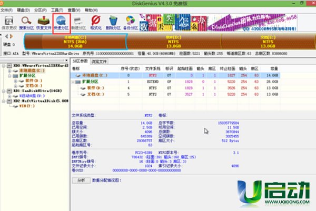
Task: Collapse the HD1 SanDisk Ultra node
Action: coord(4,91)
